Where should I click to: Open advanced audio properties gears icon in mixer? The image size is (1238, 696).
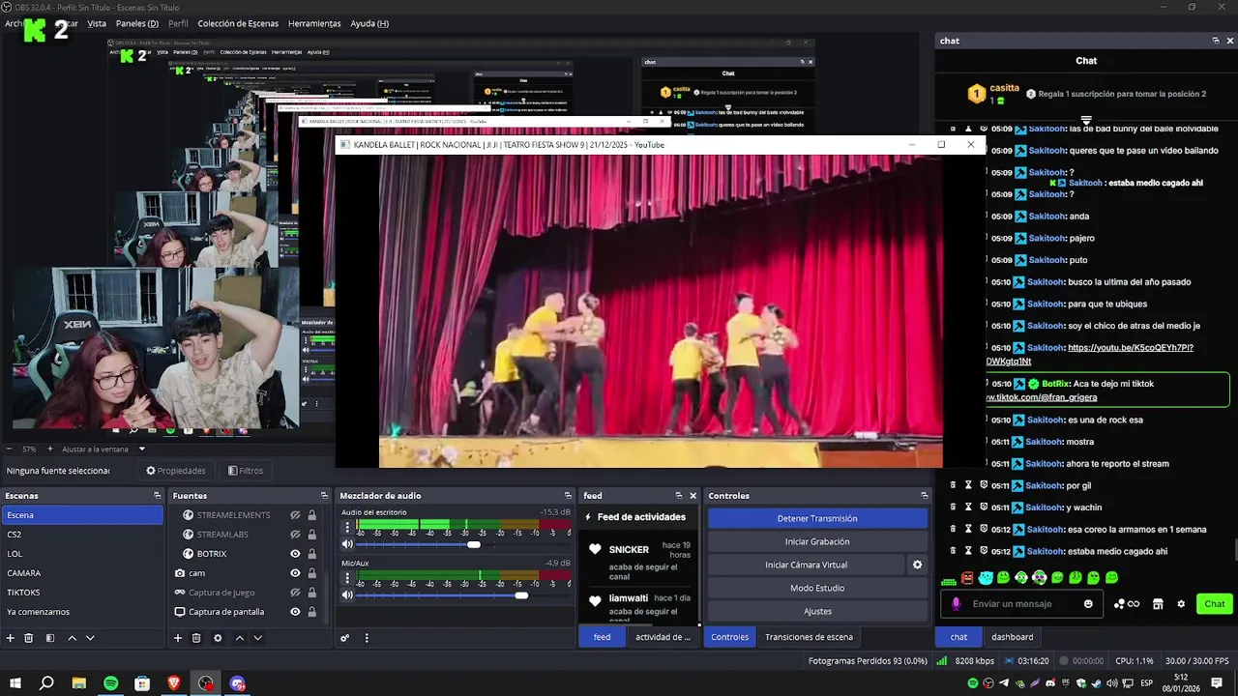(344, 638)
